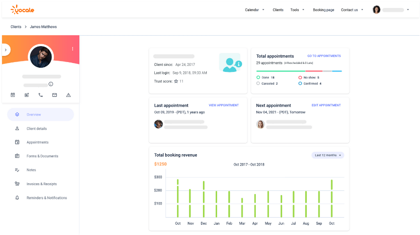Click the email envelope icon
Image resolution: width=420 pixels, height=235 pixels.
coord(54,95)
